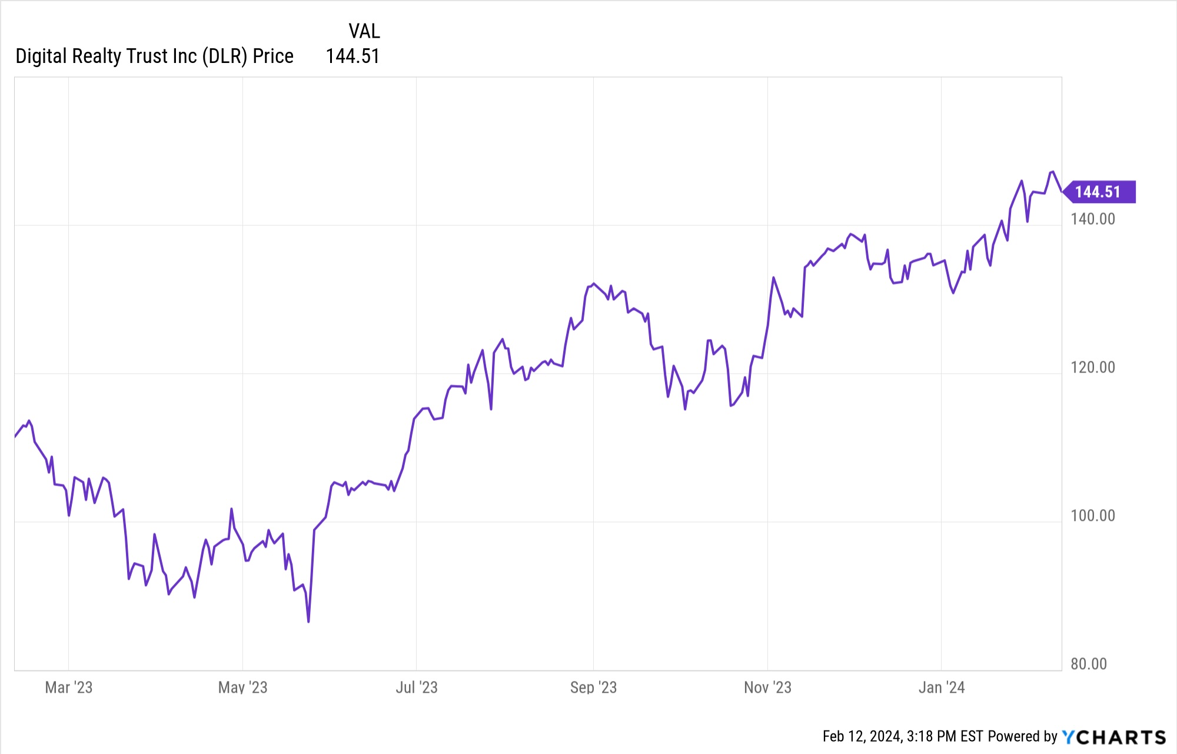
Task: Select the May '23 axis label
Action: pyautogui.click(x=242, y=687)
